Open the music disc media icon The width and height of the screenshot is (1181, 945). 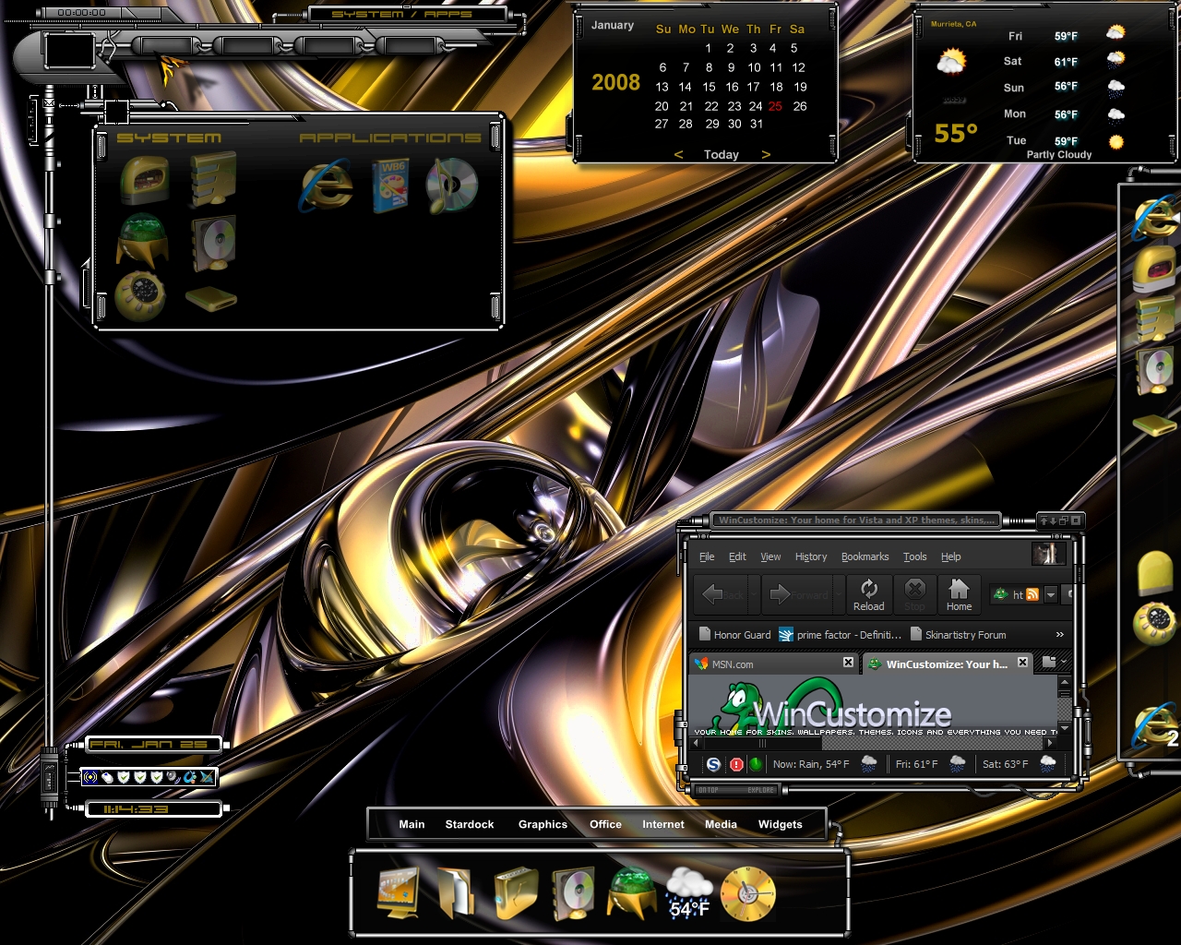click(451, 185)
